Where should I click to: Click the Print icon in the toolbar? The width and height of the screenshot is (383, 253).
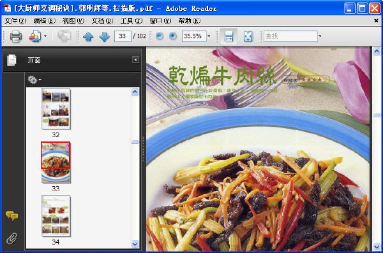pos(16,36)
